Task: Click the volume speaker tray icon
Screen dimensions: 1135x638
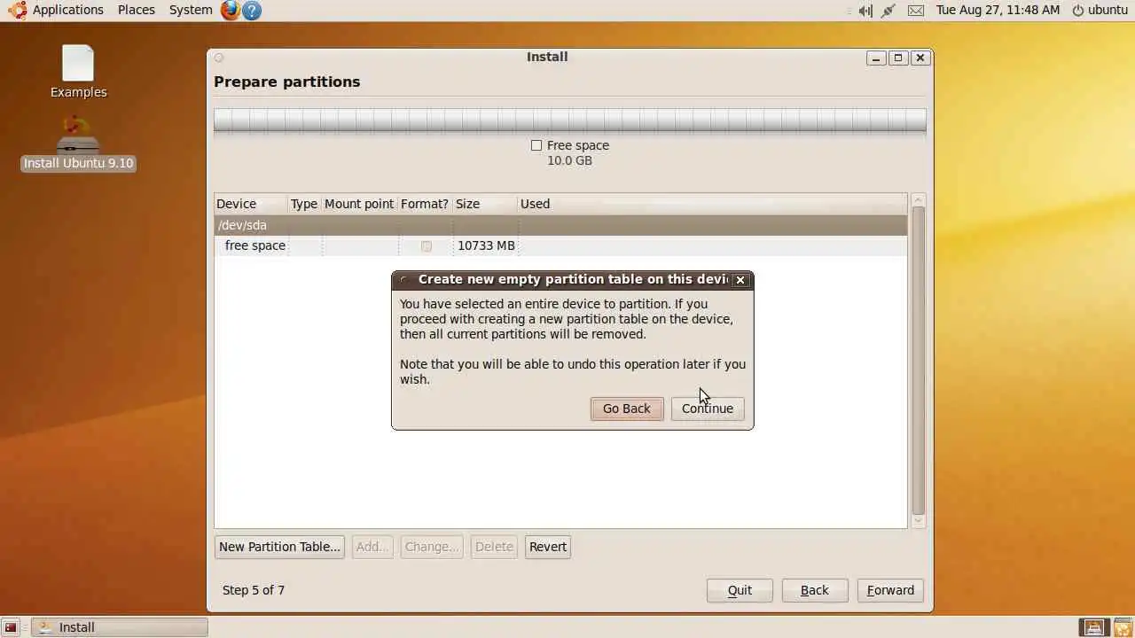Action: coord(865,11)
